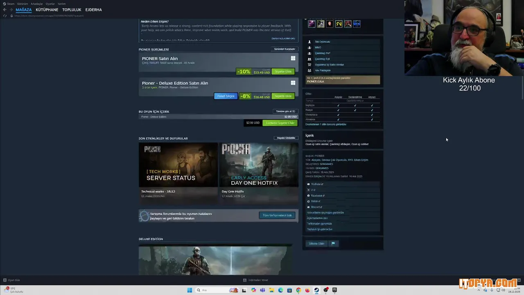Click Sitene Ekle embed button

tap(316, 244)
